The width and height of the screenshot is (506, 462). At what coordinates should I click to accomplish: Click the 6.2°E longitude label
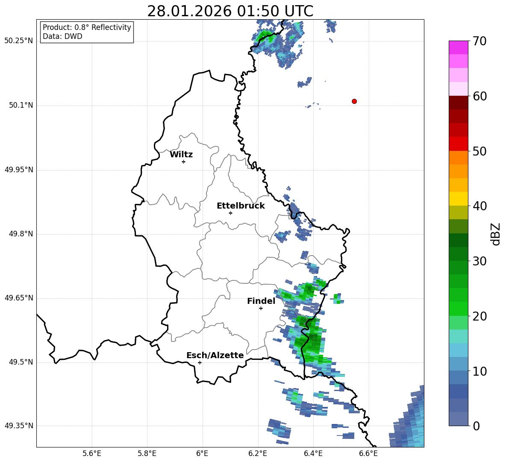point(258,453)
